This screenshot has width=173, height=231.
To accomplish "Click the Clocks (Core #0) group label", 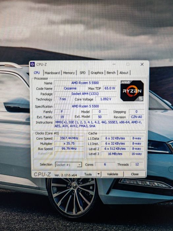I will tap(47, 133).
